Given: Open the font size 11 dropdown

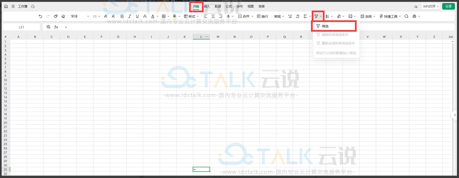Looking at the screenshot, I should point(96,16).
